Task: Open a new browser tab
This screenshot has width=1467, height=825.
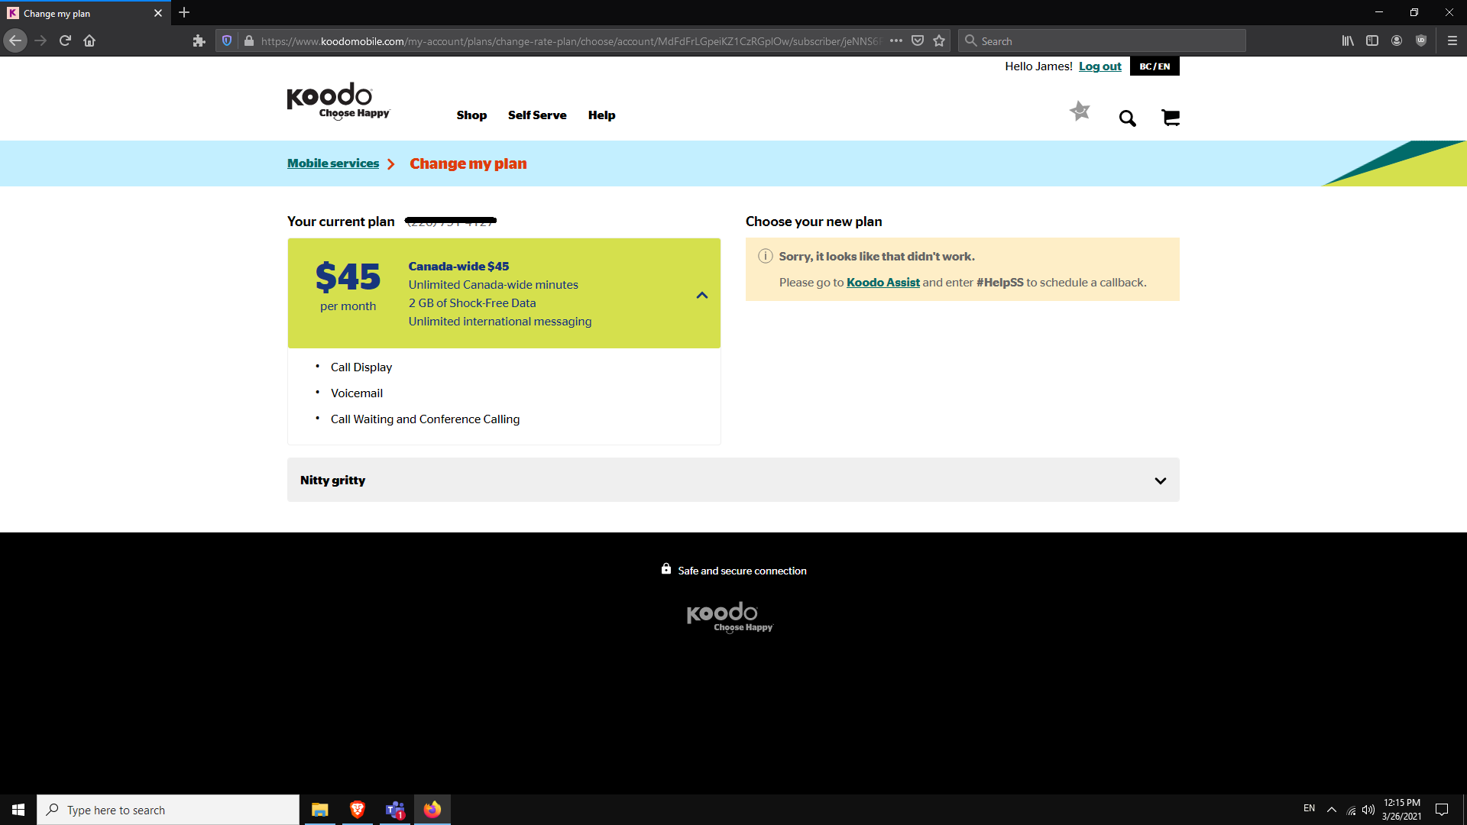Action: (x=184, y=13)
